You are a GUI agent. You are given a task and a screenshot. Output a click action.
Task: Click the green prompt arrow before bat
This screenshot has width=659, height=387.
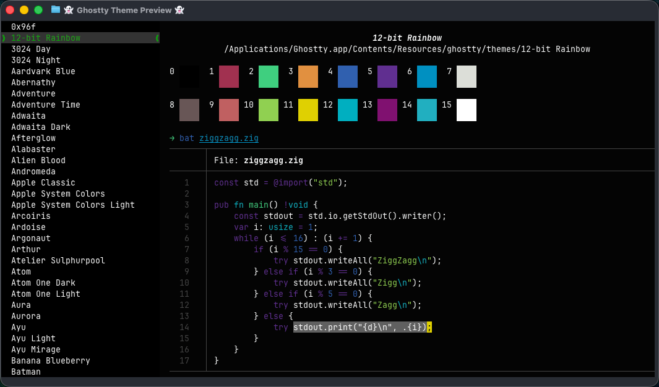172,138
